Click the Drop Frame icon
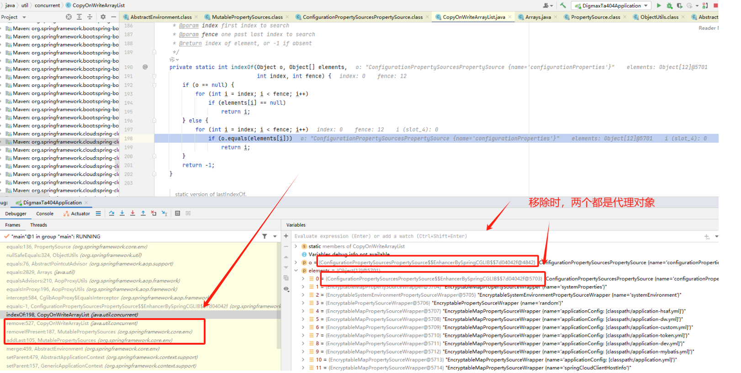 tap(153, 213)
